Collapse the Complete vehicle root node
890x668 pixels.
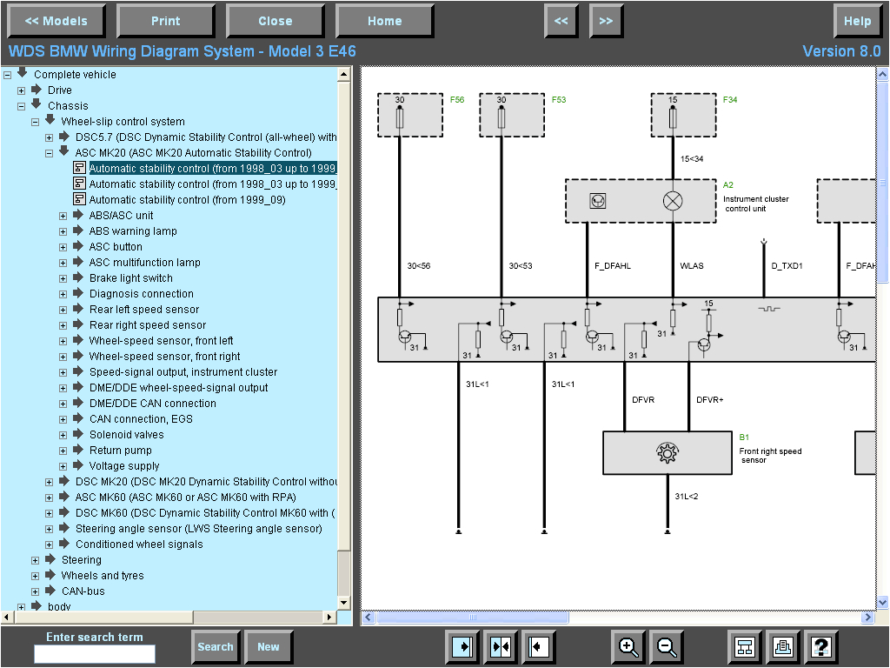pyautogui.click(x=8, y=74)
